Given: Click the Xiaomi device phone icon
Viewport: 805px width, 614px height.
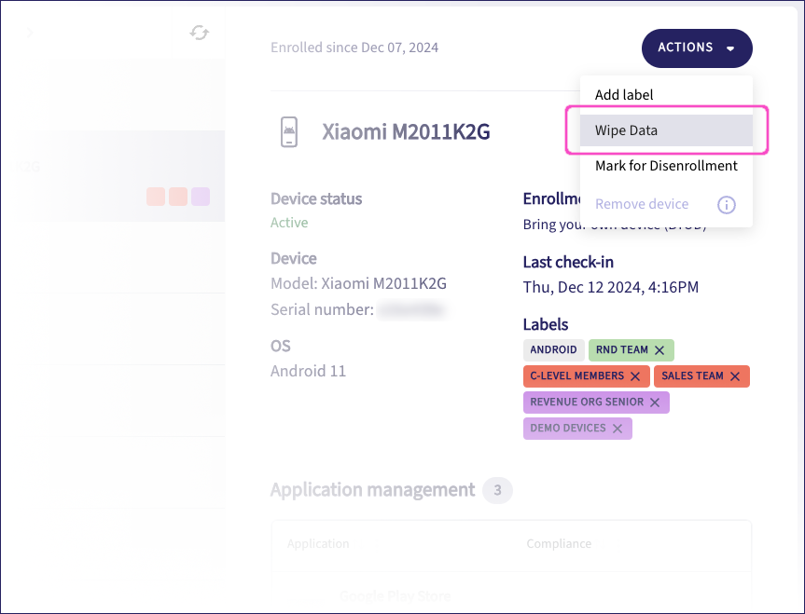Looking at the screenshot, I should click(x=289, y=132).
